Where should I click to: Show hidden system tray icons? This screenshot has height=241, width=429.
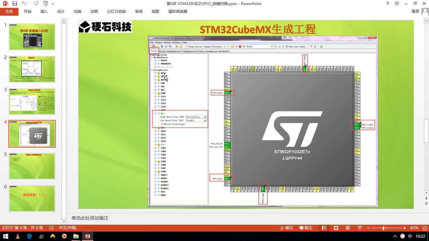click(x=395, y=236)
